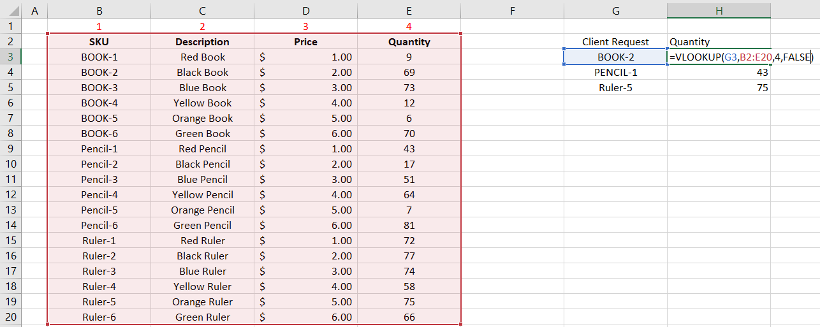This screenshot has height=327, width=820.
Task: Select column C header
Action: point(202,10)
